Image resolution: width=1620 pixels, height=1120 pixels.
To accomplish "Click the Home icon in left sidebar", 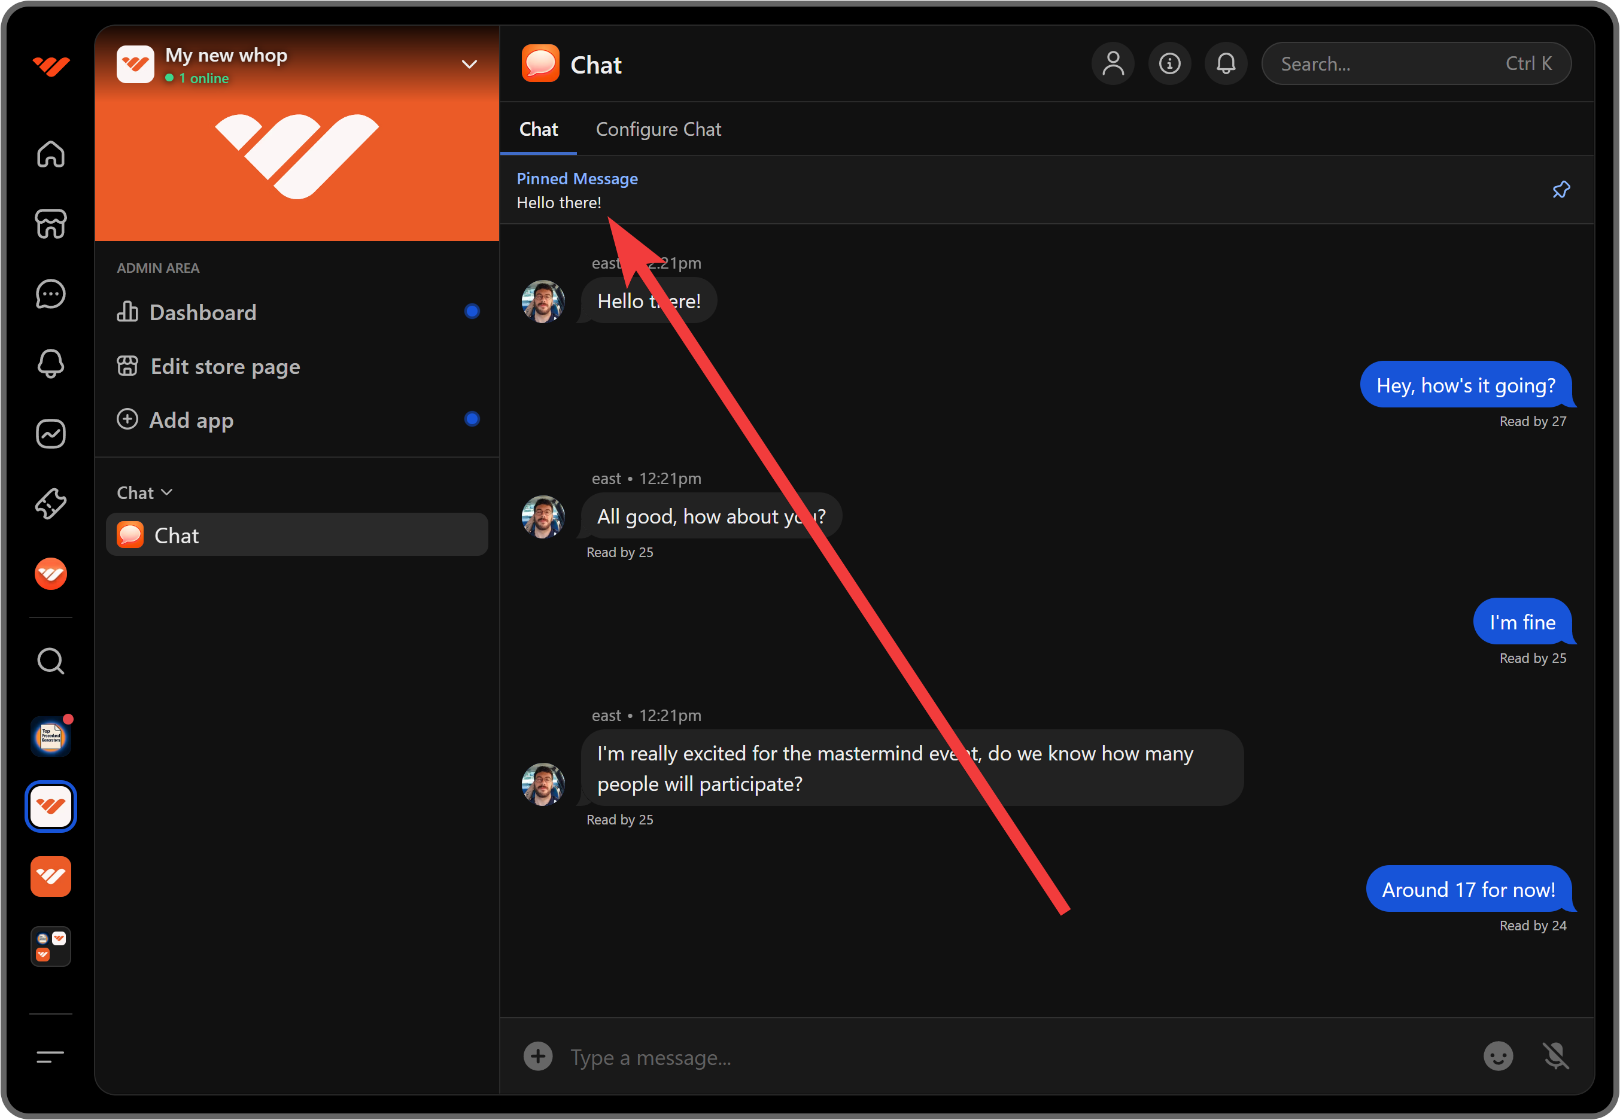I will pos(50,154).
